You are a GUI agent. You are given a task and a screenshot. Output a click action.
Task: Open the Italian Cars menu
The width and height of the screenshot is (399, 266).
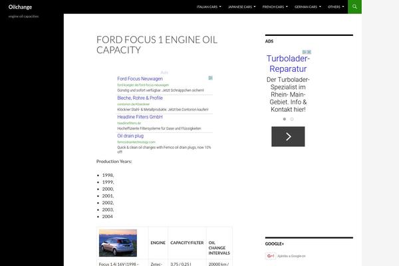tap(208, 7)
